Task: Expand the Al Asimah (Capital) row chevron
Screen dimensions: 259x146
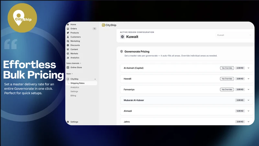Action: pyautogui.click(x=248, y=68)
